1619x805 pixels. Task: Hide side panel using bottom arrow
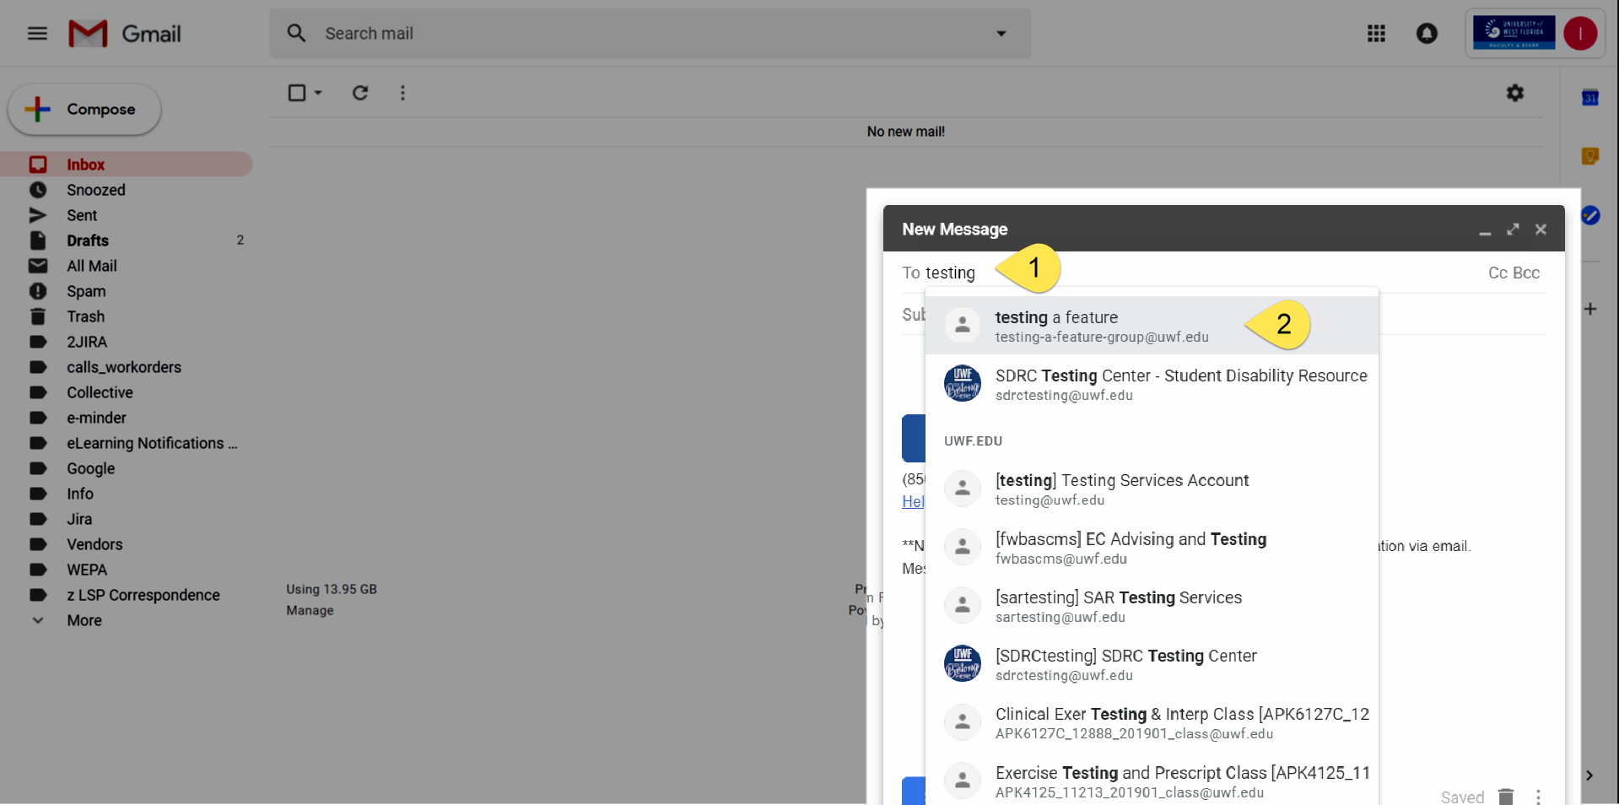[1589, 775]
